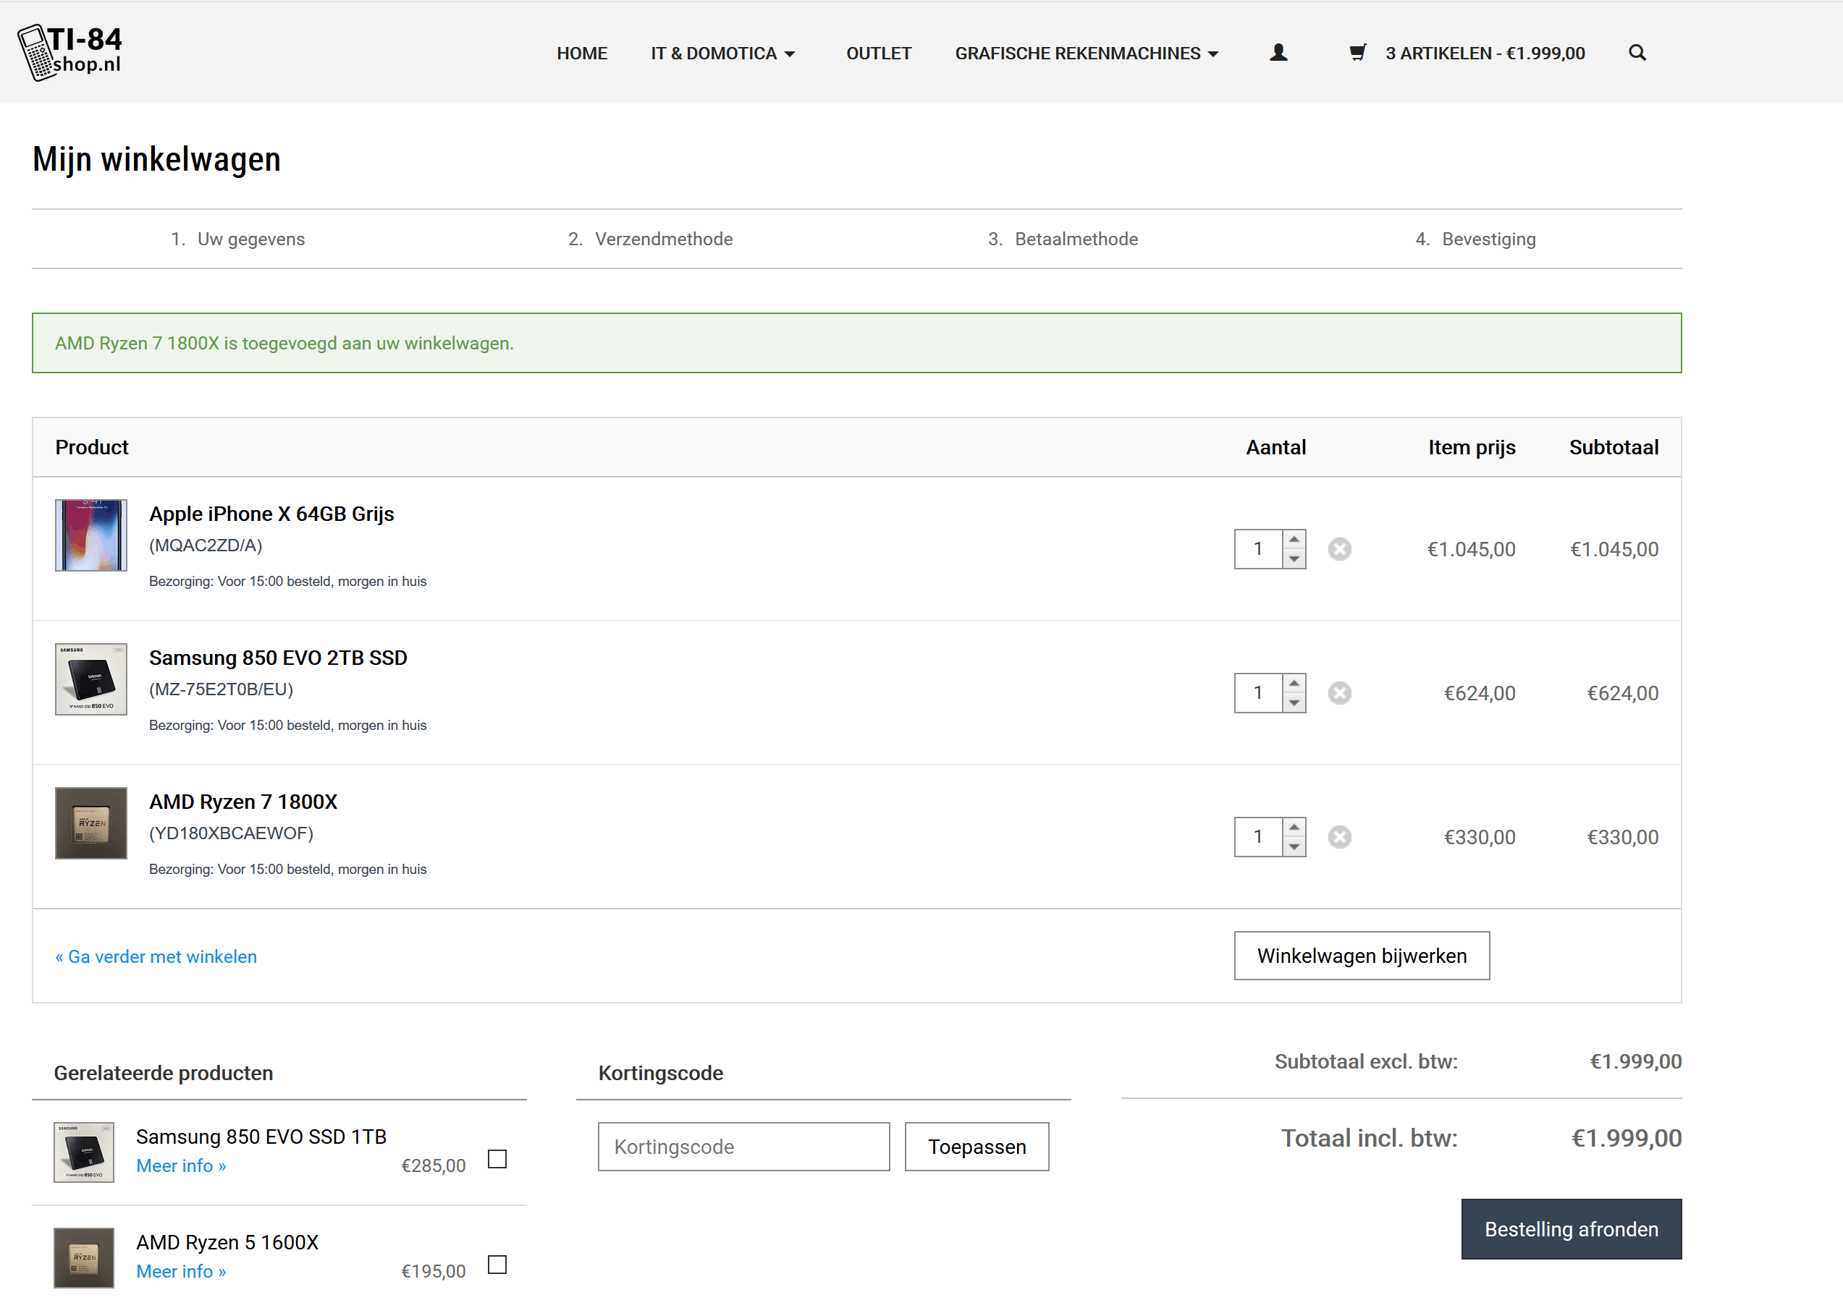Follow the Ga verder met winkelen link
This screenshot has height=1308, width=1843.
pyautogui.click(x=156, y=957)
